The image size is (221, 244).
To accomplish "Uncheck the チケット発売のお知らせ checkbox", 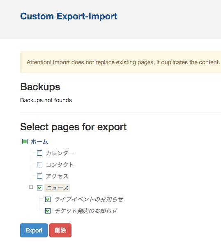I will pos(48,211).
